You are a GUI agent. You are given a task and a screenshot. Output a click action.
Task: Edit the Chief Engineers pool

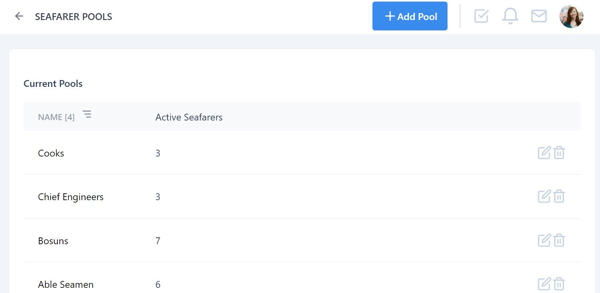pos(544,196)
